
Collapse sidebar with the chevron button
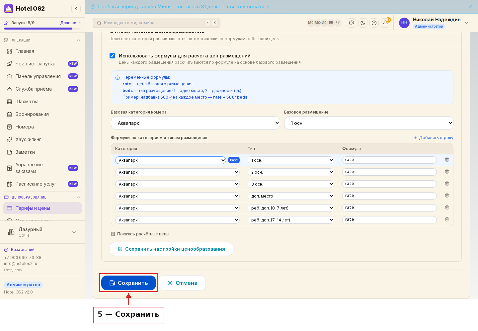tap(76, 9)
